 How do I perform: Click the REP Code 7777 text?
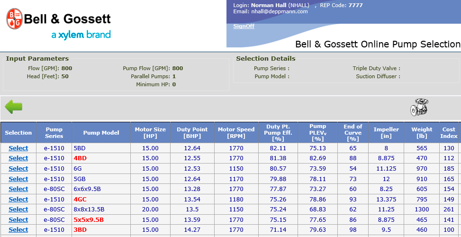point(341,5)
